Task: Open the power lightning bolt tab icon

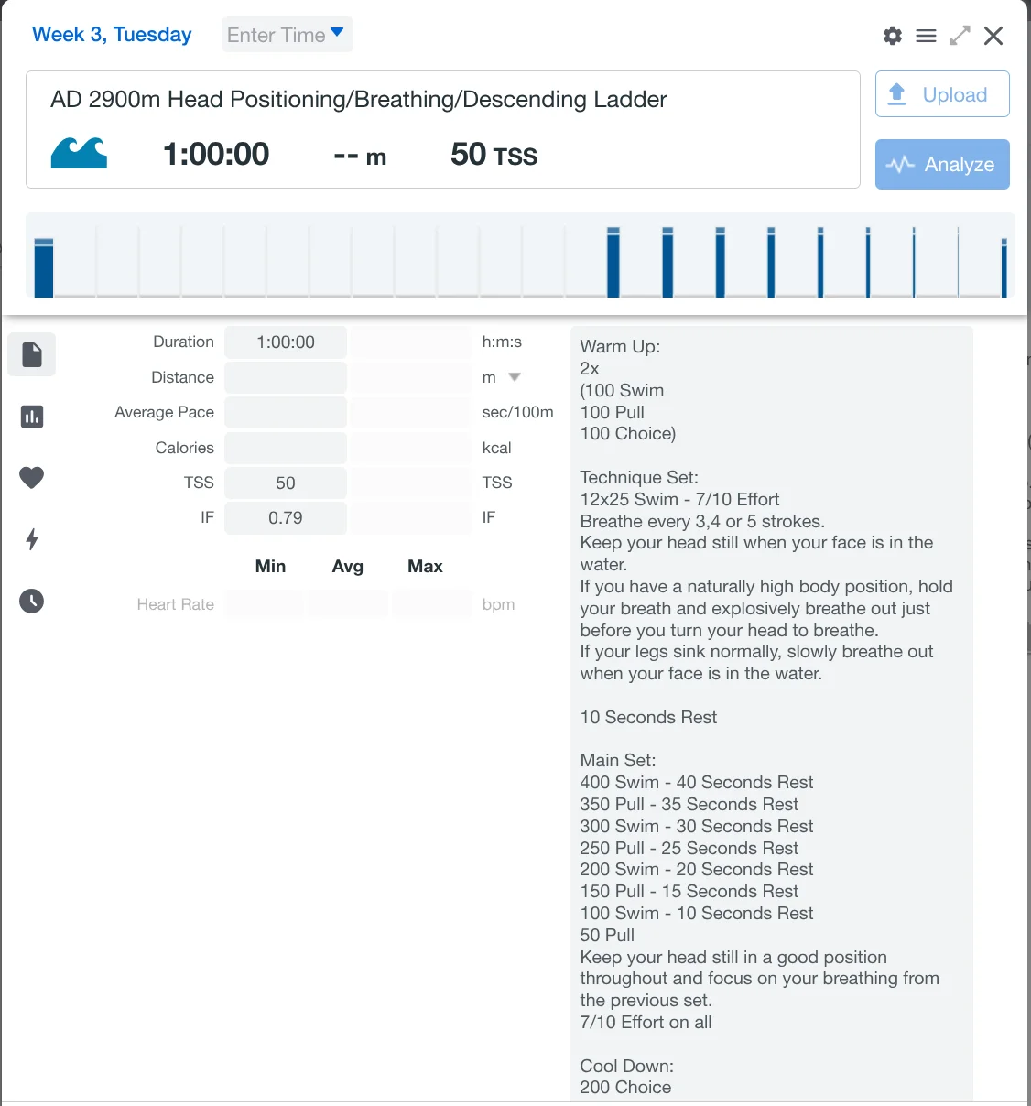Action: click(x=32, y=539)
